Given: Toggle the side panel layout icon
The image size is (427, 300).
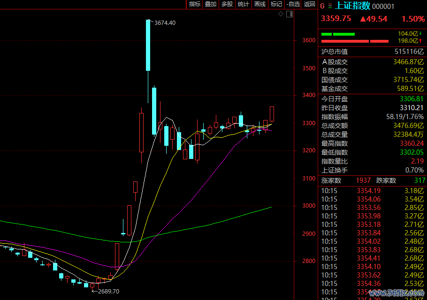Looking at the screenshot, I should point(289,14).
